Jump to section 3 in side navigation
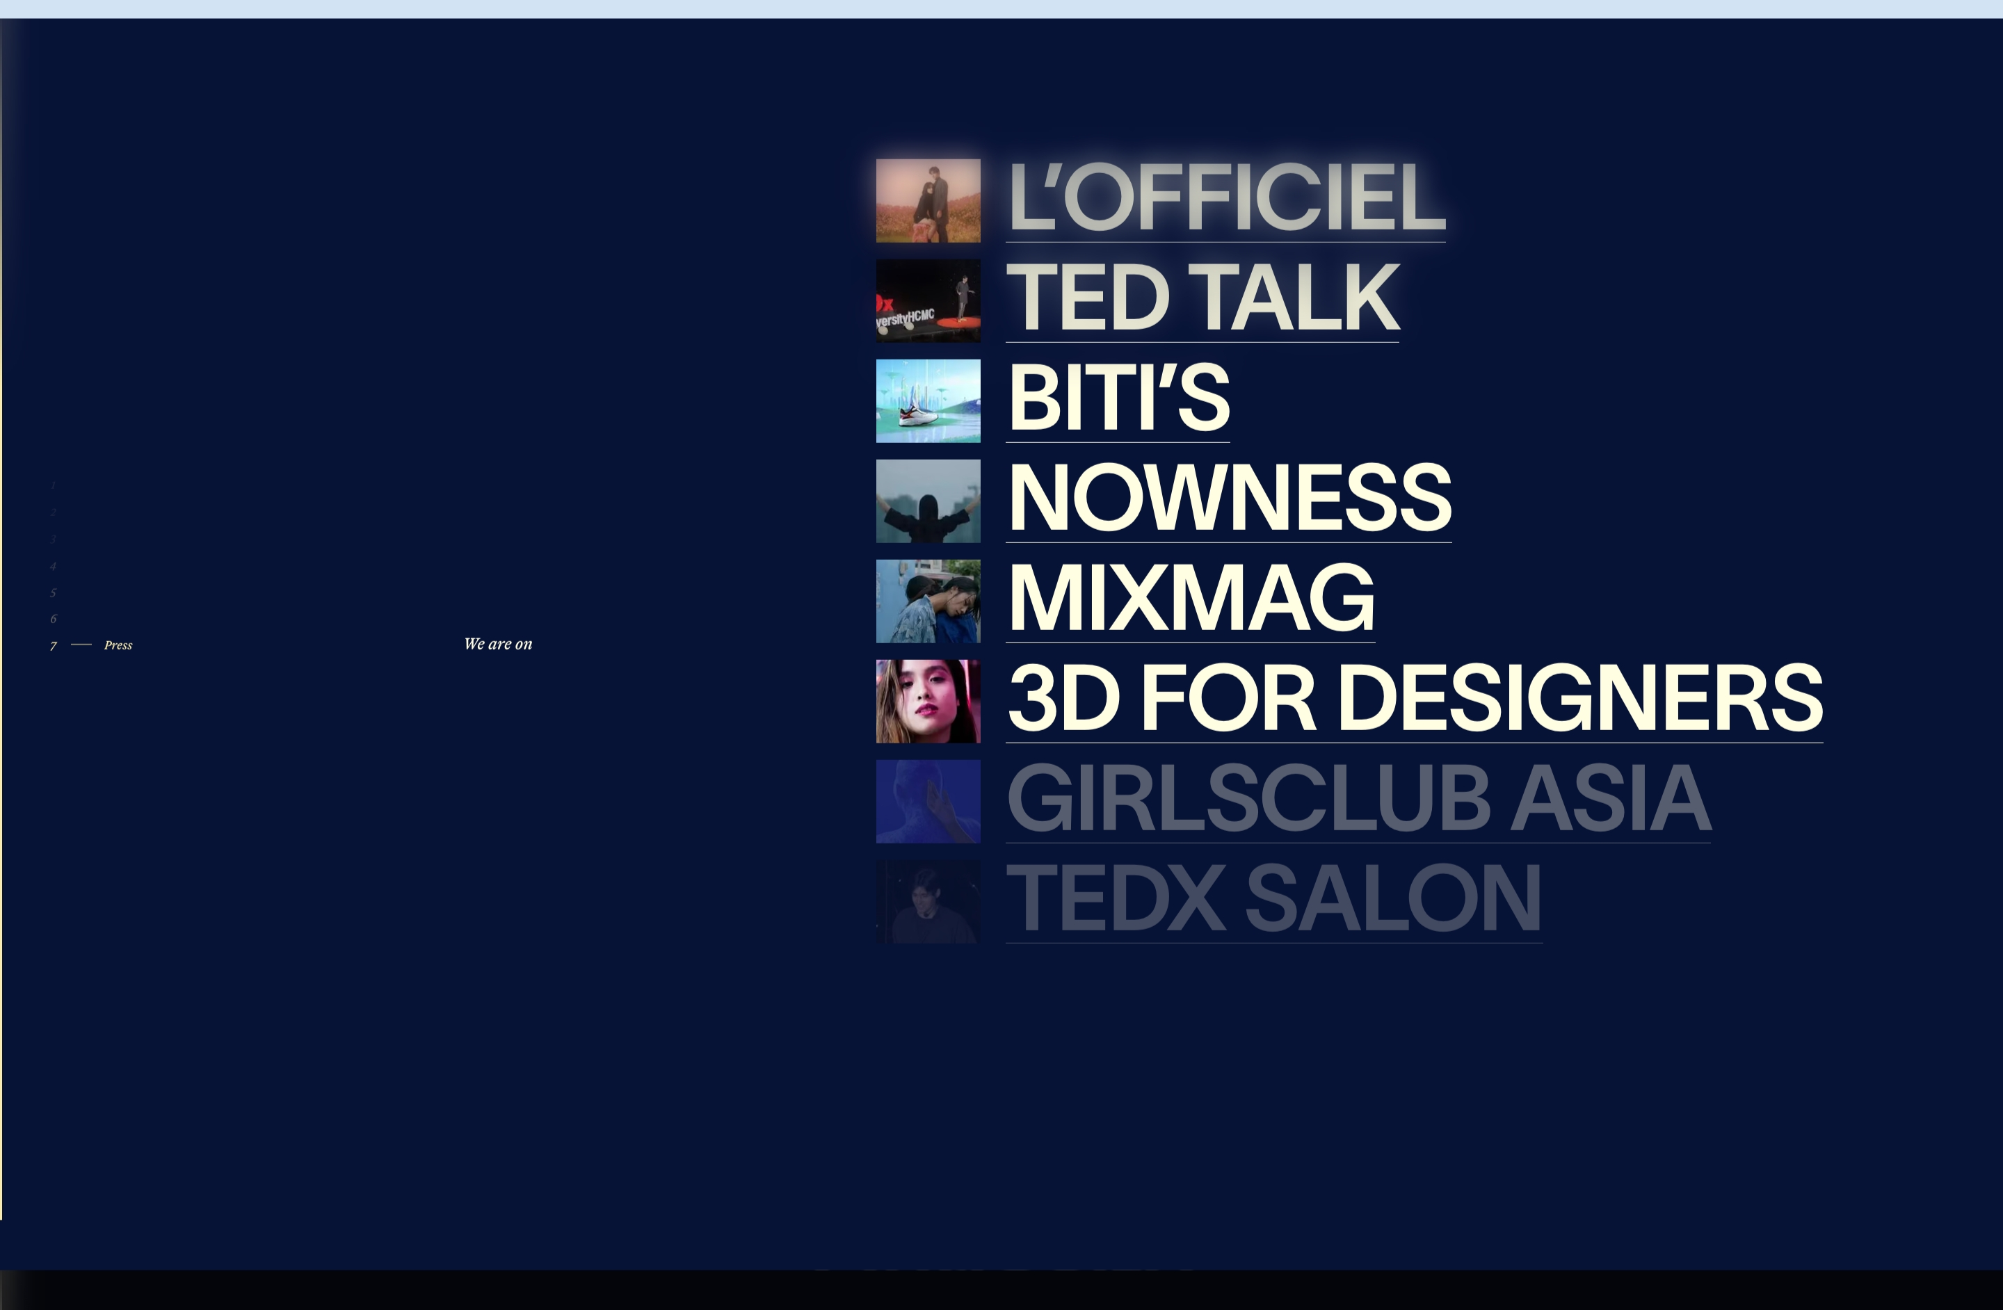 pyautogui.click(x=53, y=540)
